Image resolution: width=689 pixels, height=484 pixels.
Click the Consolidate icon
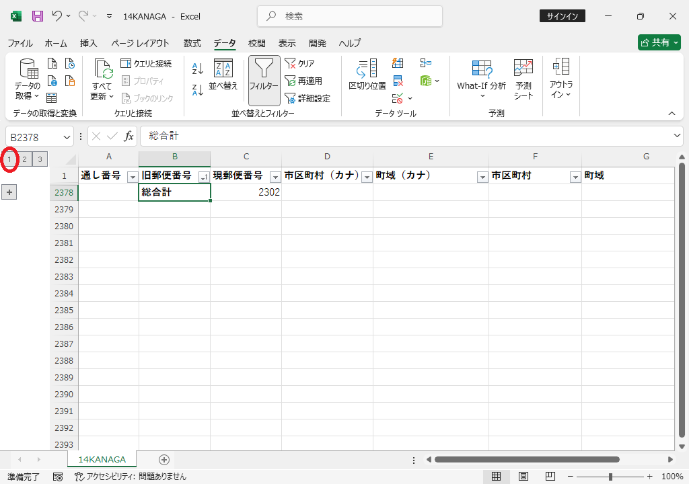pyautogui.click(x=425, y=63)
